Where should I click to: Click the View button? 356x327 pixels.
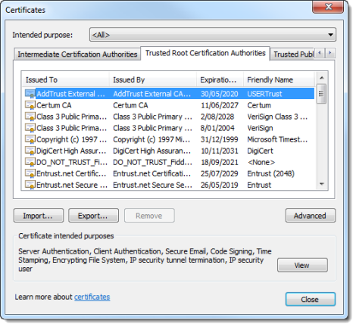pyautogui.click(x=302, y=265)
